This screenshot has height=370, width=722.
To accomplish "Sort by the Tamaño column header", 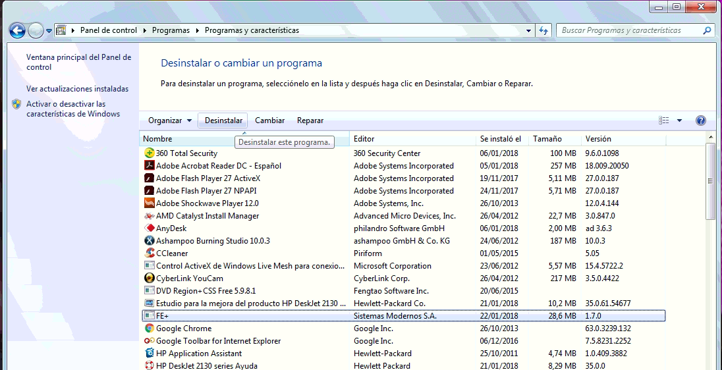I will 555,138.
